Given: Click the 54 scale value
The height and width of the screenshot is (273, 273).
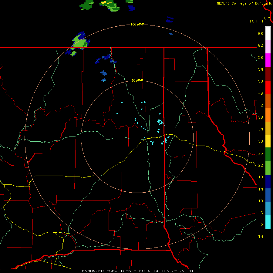Looking at the screenshot, I should tap(261, 69).
